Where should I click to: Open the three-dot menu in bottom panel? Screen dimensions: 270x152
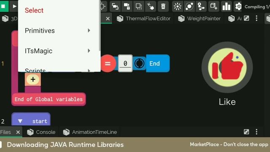tap(256, 132)
